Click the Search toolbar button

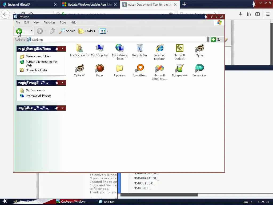pos(67,31)
